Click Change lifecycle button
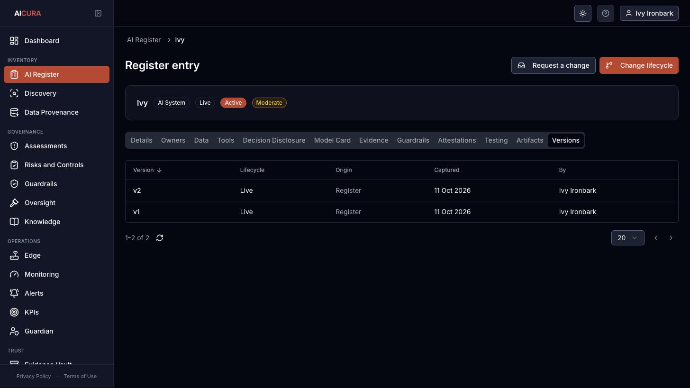Screen dimensions: 690x388 point(639,65)
